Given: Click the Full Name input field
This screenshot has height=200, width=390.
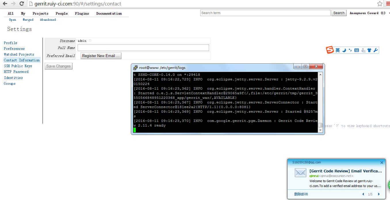Looking at the screenshot, I should [143, 48].
